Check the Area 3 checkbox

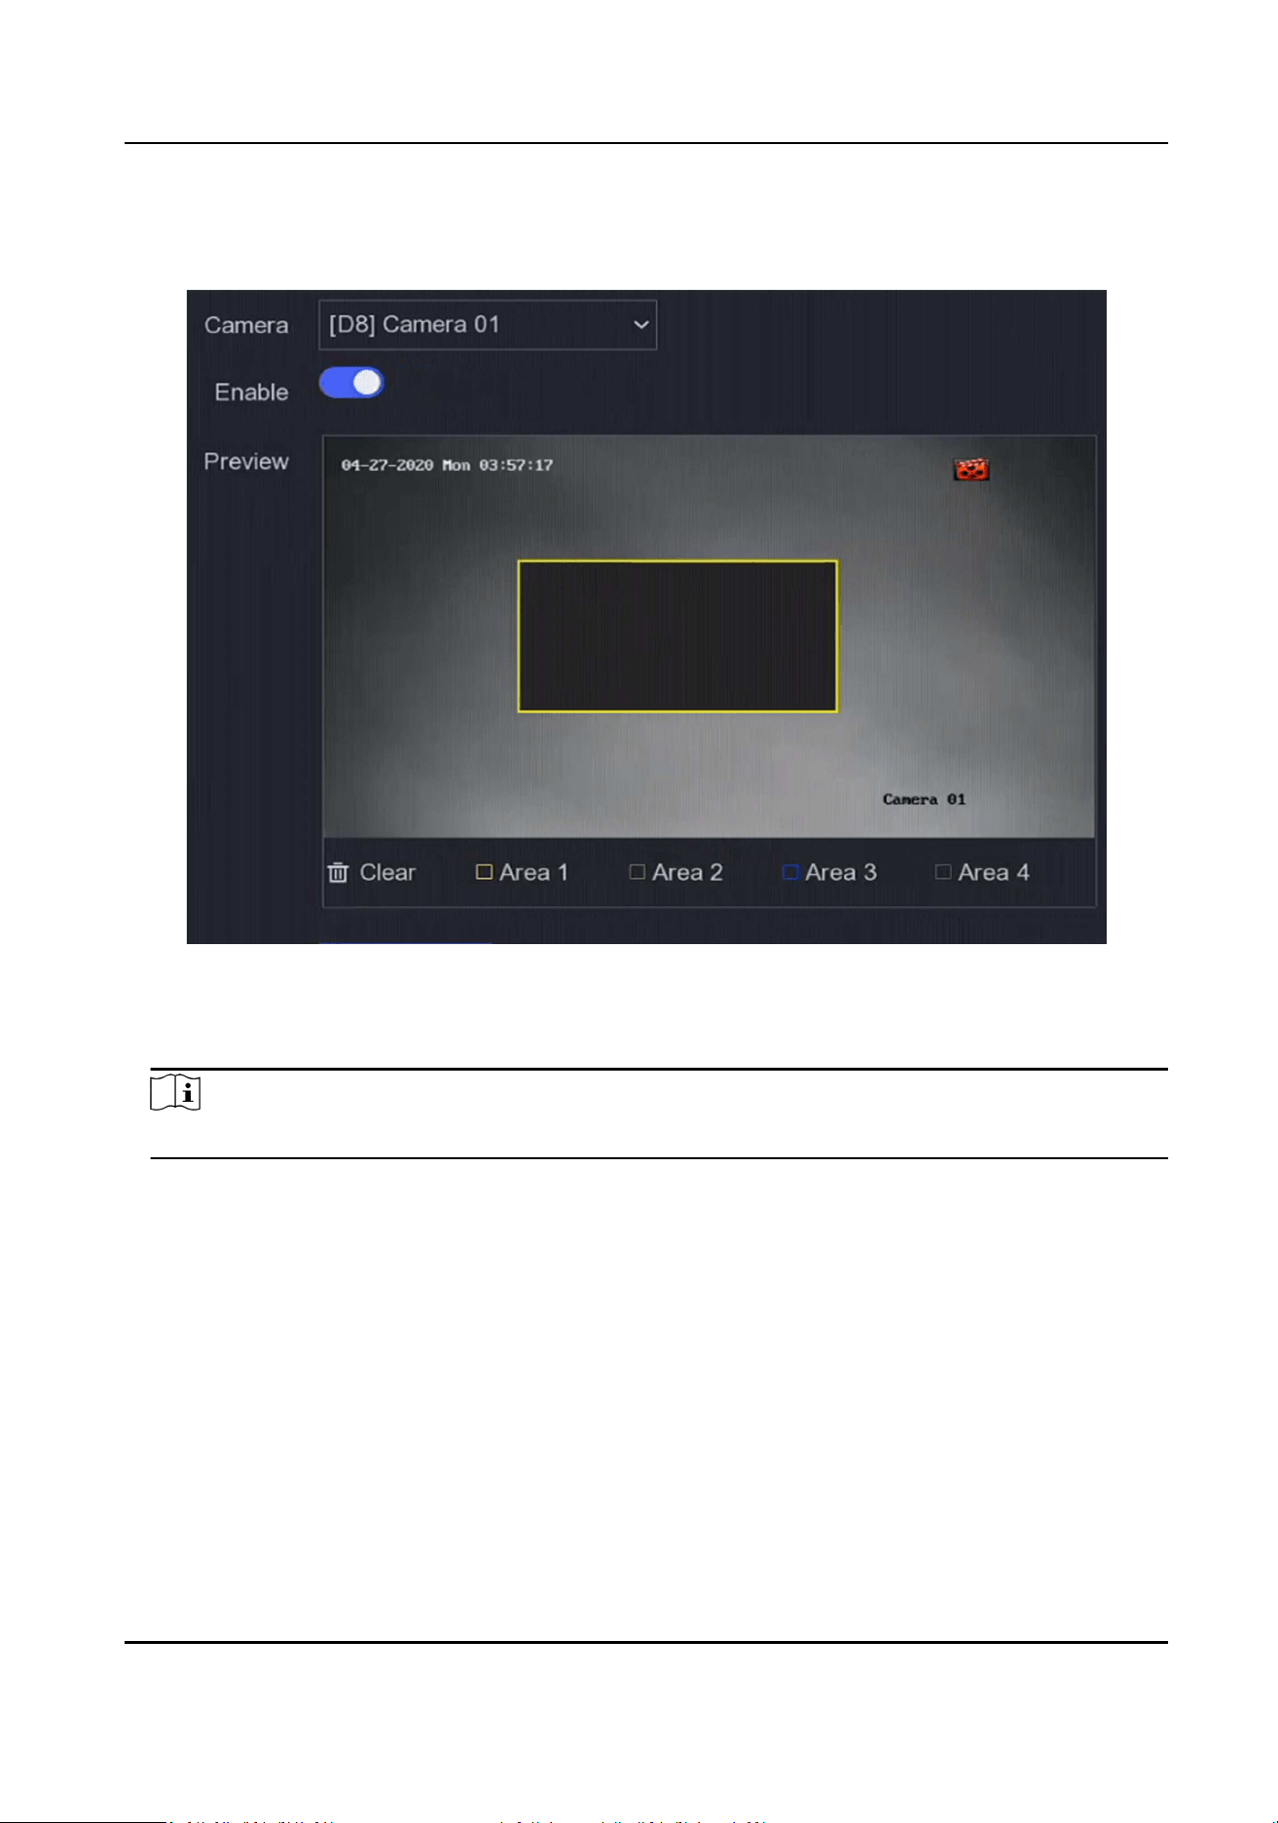click(x=790, y=872)
